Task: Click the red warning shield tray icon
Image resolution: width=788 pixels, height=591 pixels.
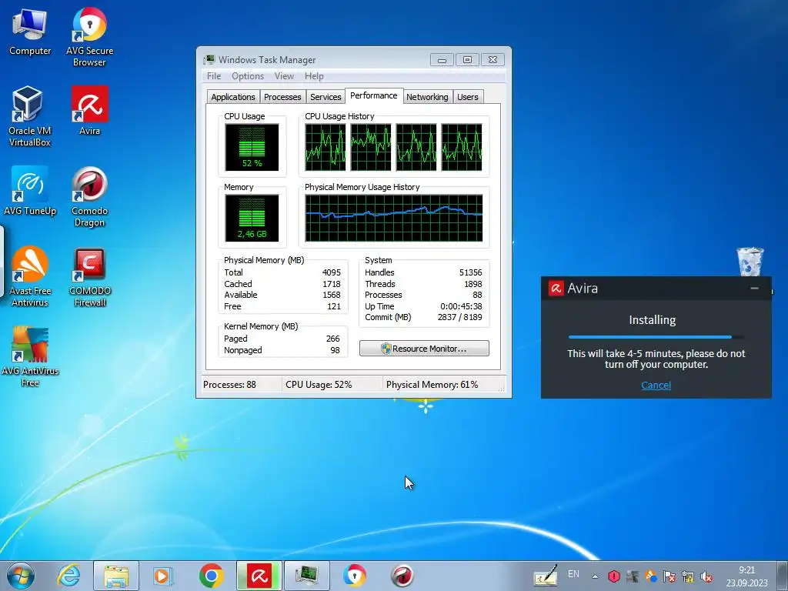Action: [613, 576]
